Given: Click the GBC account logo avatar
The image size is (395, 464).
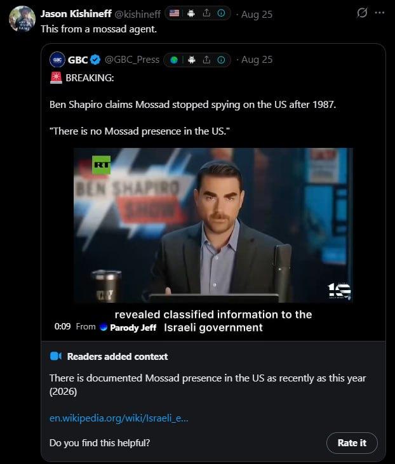Looking at the screenshot, I should (57, 60).
